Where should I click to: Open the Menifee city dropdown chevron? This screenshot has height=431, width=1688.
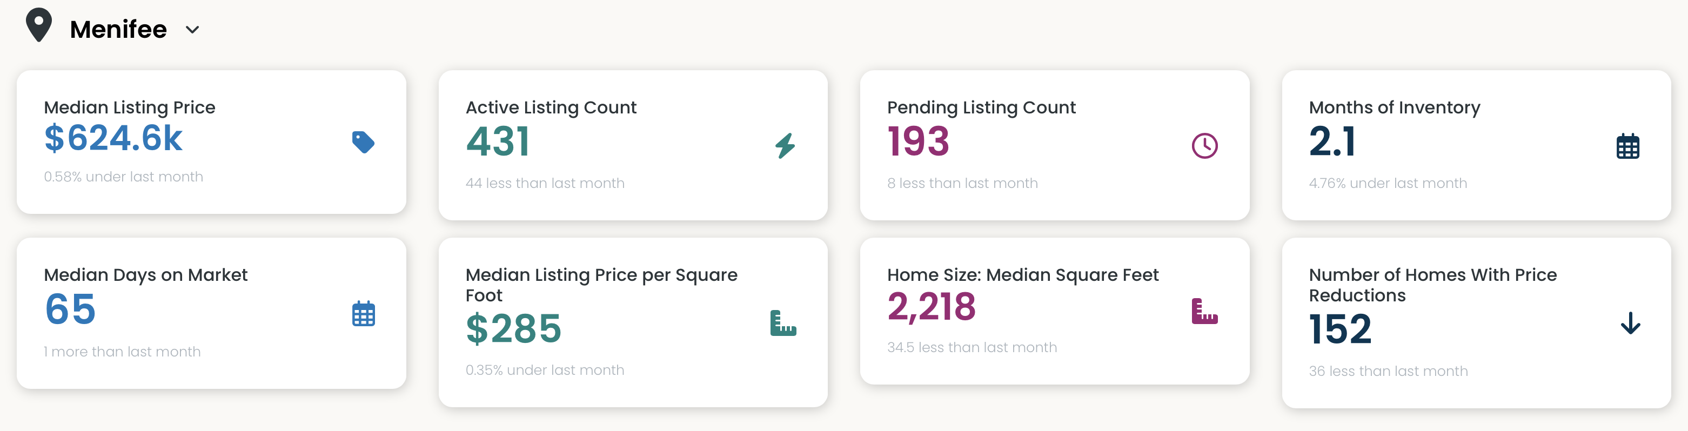click(x=192, y=30)
